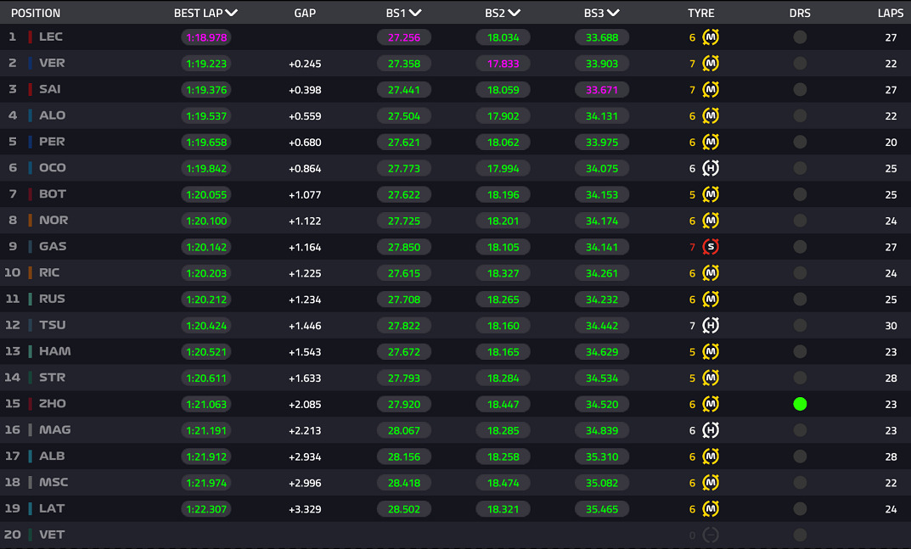Select LEC's purple best lap 1:18.978
911x549 pixels.
click(206, 37)
